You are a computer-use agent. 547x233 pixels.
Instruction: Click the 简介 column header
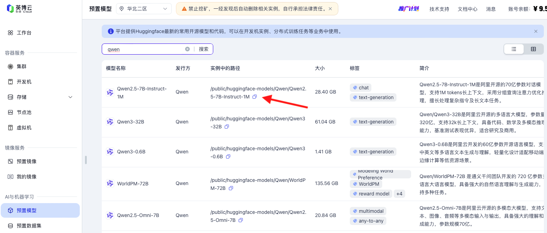(424, 68)
